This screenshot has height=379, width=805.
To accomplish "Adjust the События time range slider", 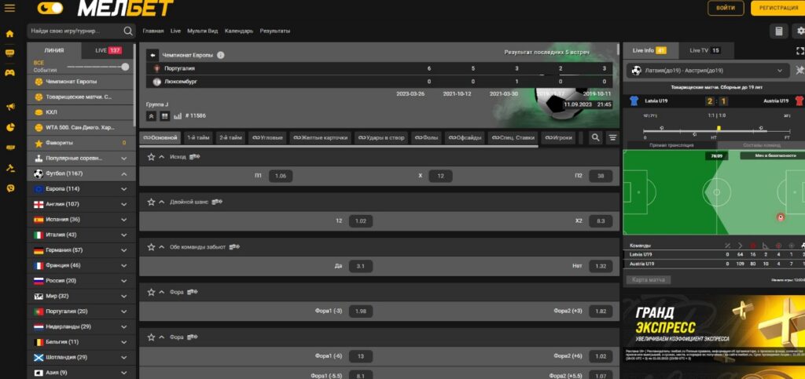I will coord(97,67).
